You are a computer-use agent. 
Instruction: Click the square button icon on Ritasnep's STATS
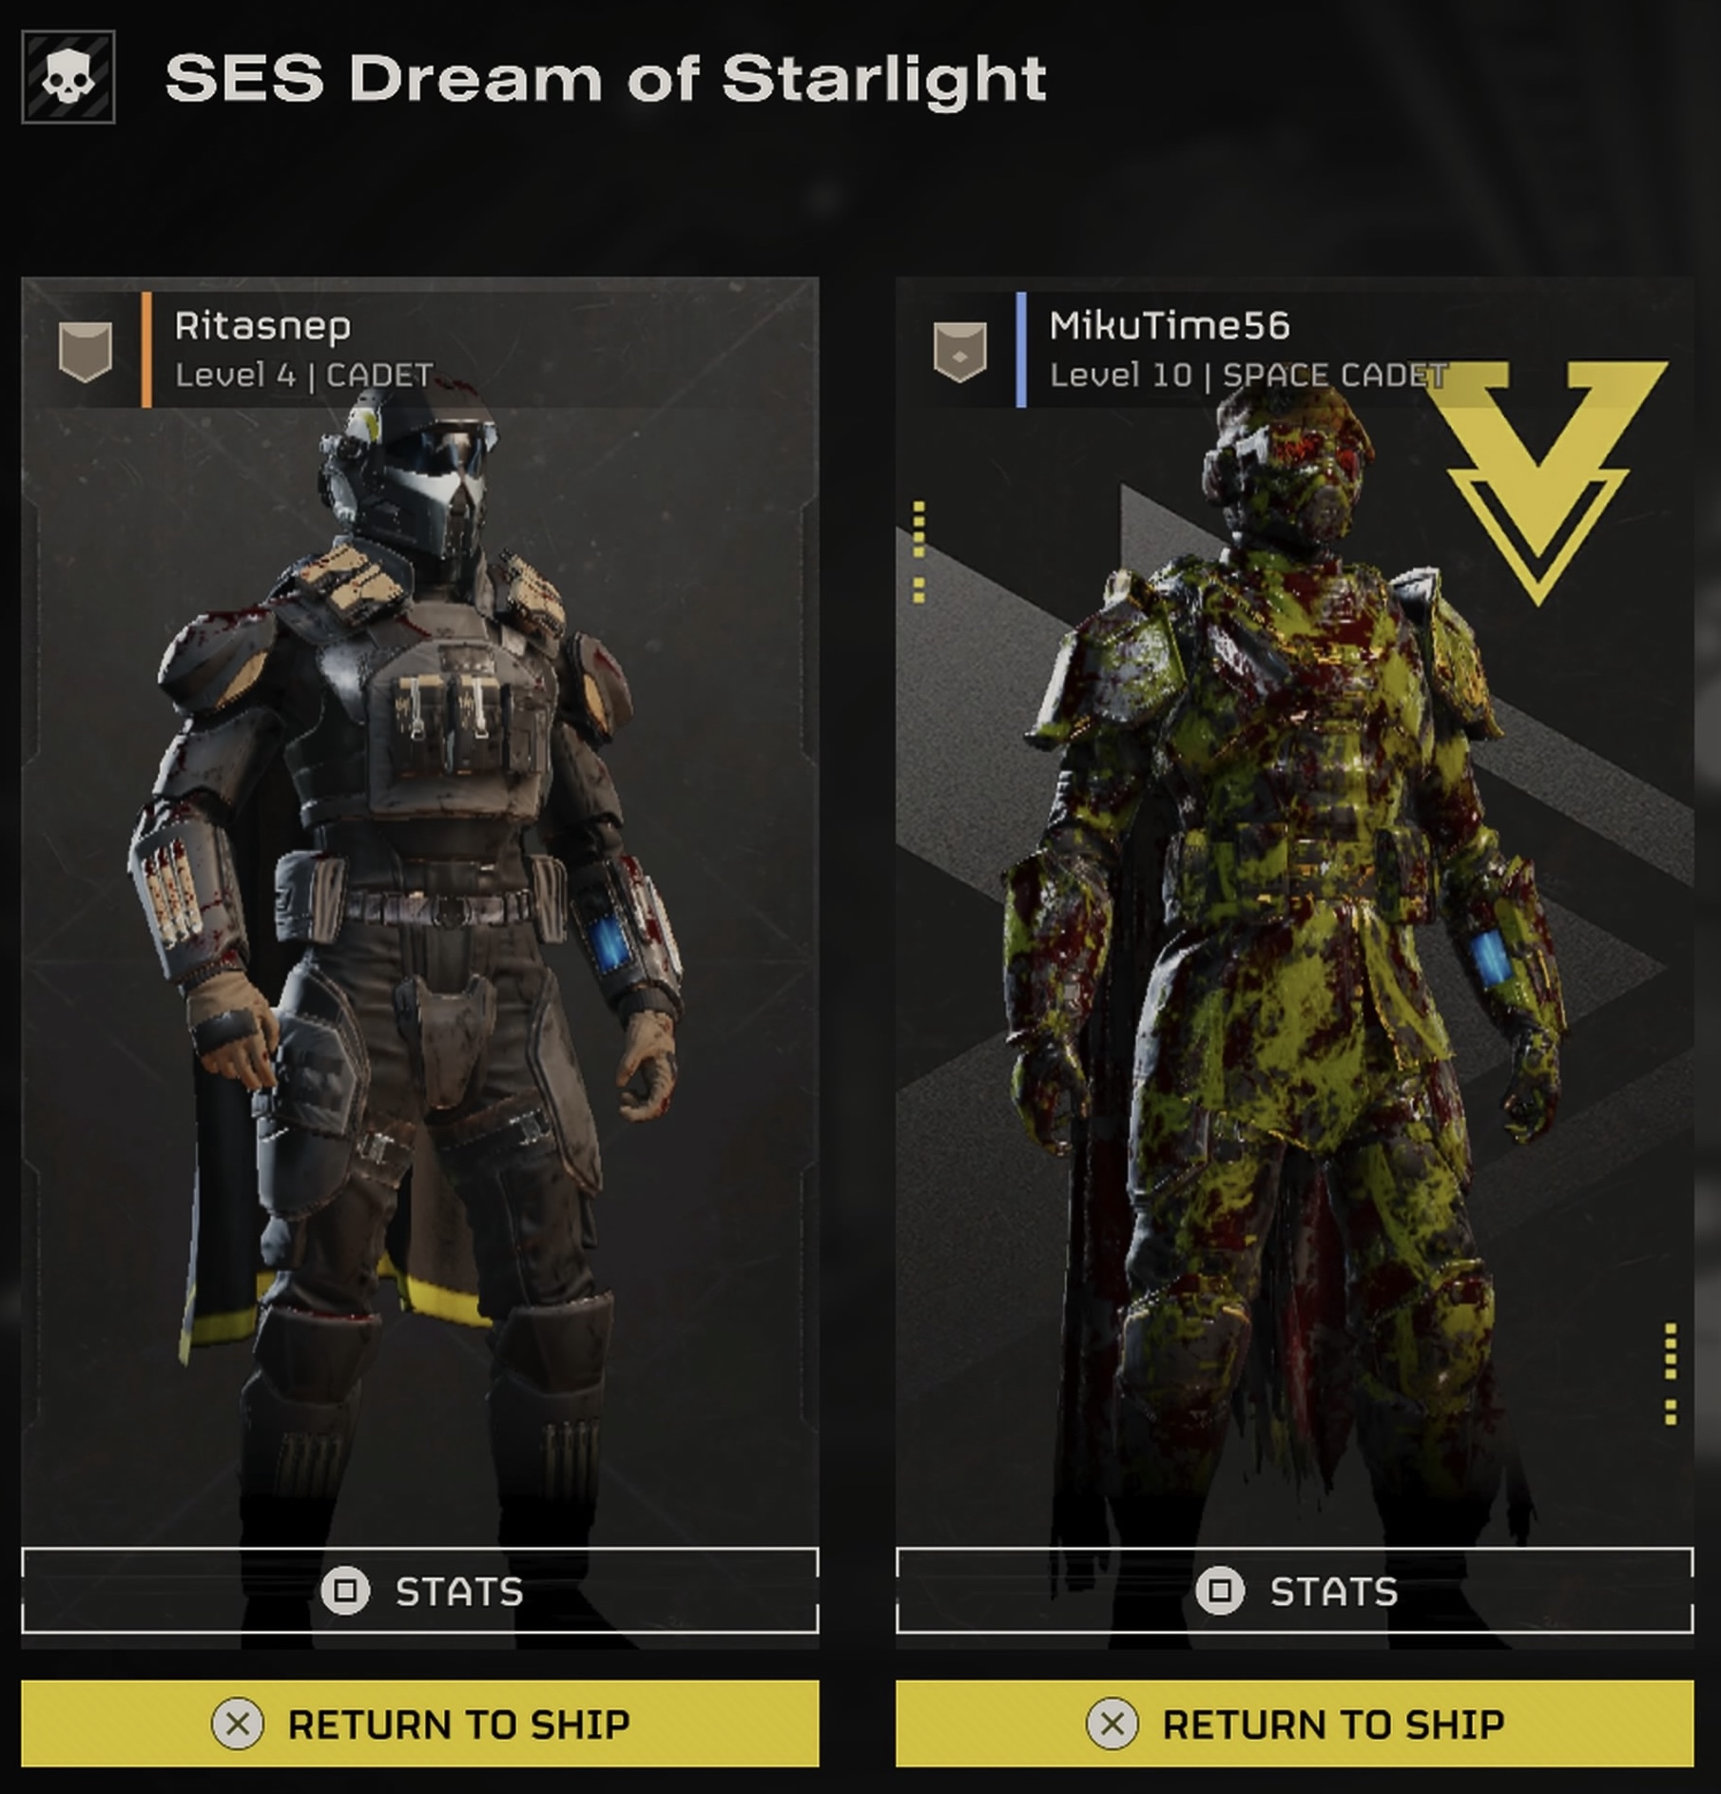(x=345, y=1591)
